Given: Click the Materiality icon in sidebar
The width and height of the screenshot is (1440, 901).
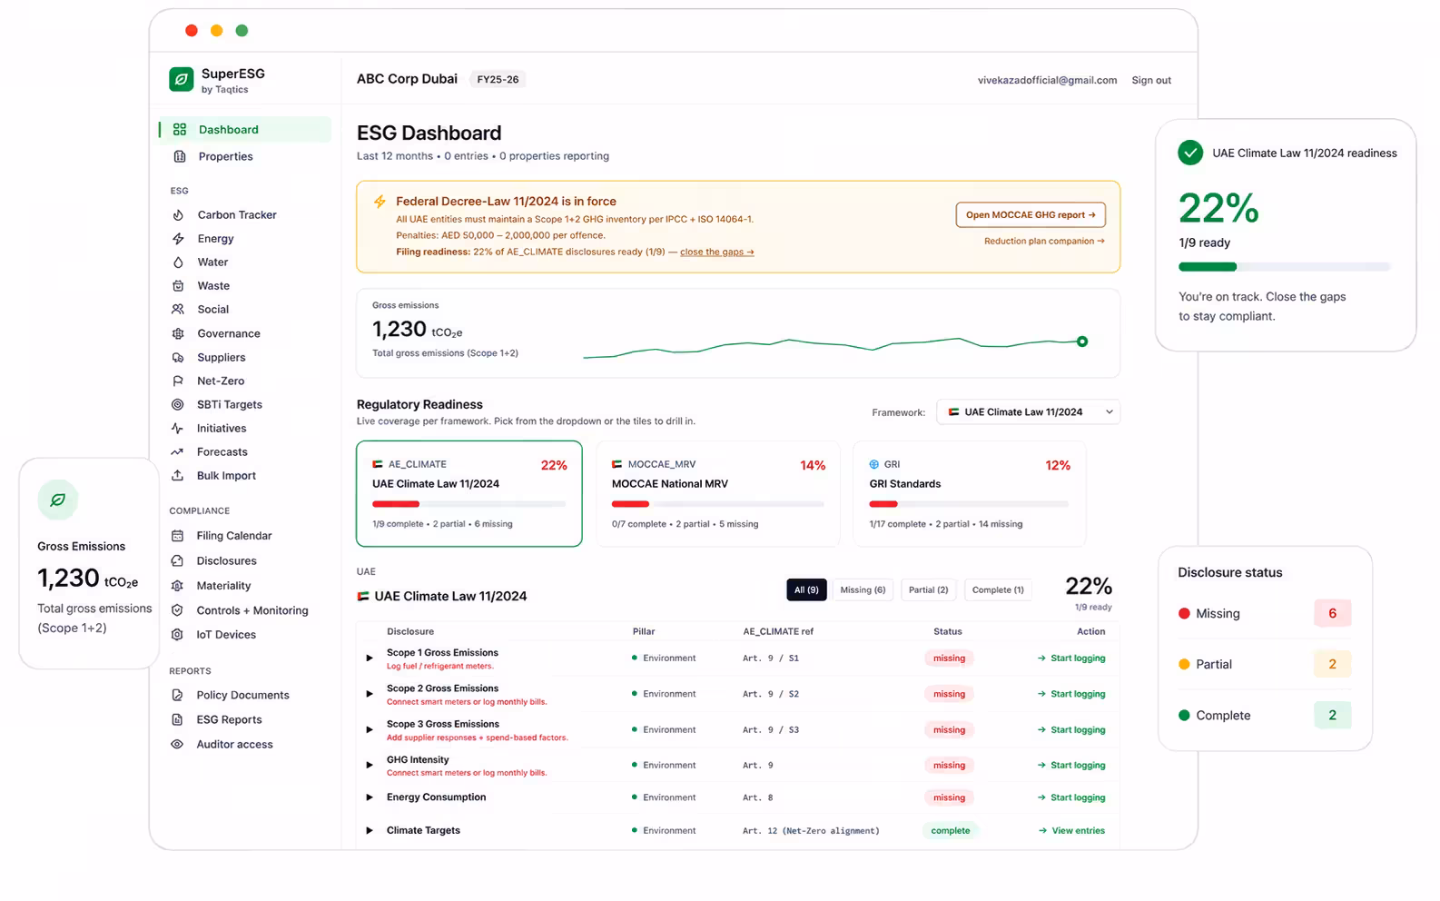Looking at the screenshot, I should [x=178, y=586].
